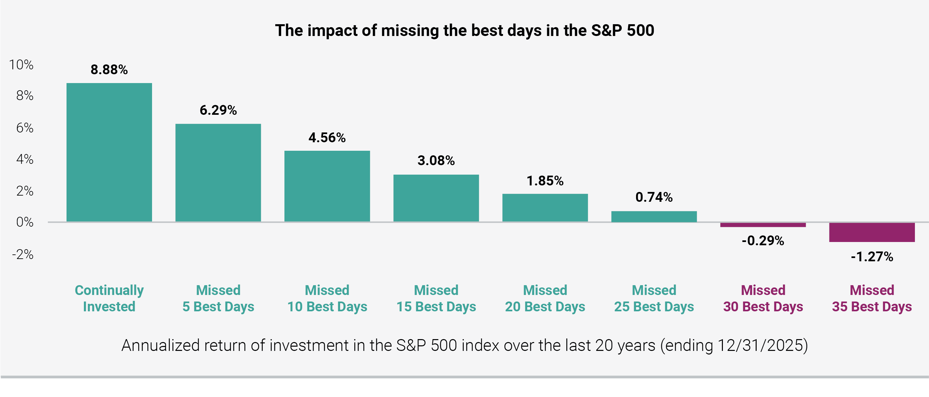
Task: Click the 4.56% teal bar
Action: [x=327, y=186]
